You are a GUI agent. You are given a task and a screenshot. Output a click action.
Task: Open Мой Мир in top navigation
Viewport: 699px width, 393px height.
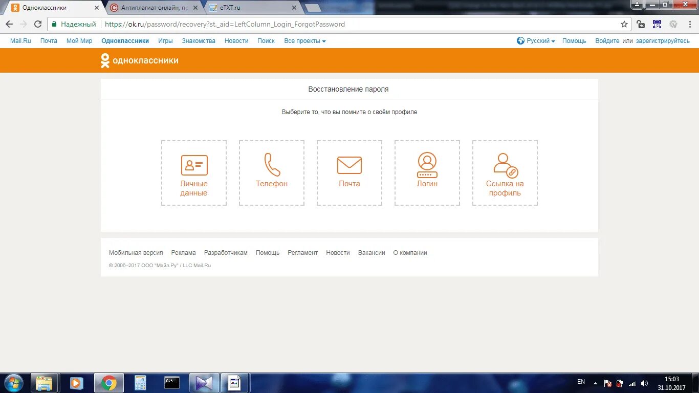[79, 40]
